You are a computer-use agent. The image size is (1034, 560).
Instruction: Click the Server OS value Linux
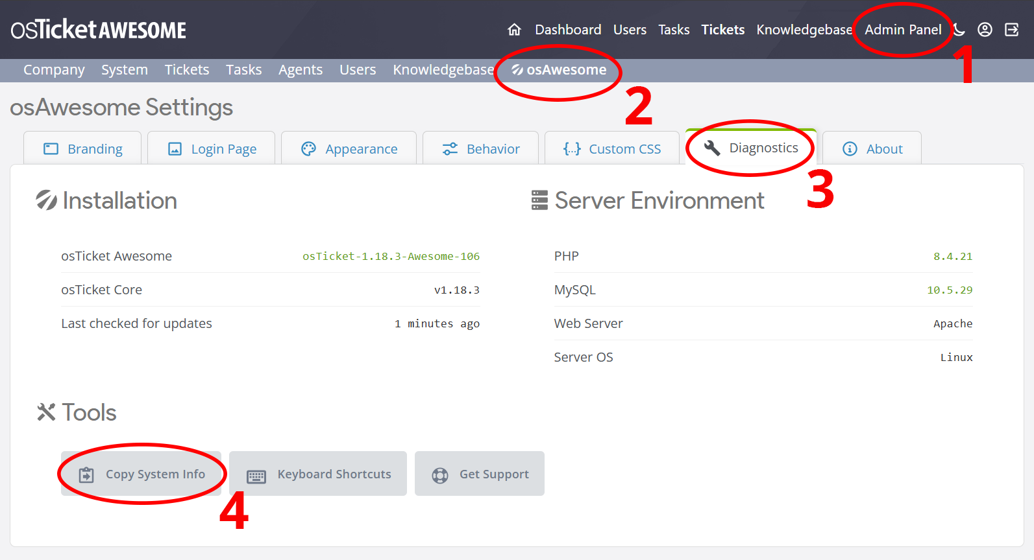pyautogui.click(x=956, y=357)
